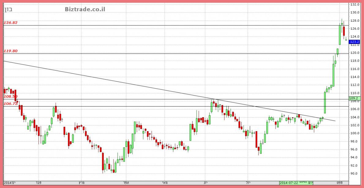Image resolution: width=364 pixels, height=188 pixels.
Task: Click the 114.0 value on price axis
Action: [355, 77]
